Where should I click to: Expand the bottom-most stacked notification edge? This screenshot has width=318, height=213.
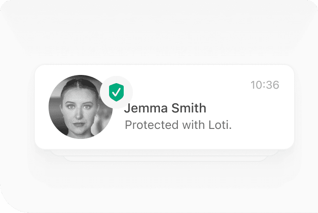coord(164,159)
